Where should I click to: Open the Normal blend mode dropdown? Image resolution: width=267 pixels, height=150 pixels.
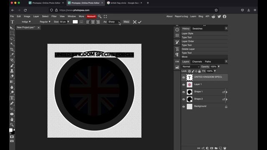[x=191, y=67]
